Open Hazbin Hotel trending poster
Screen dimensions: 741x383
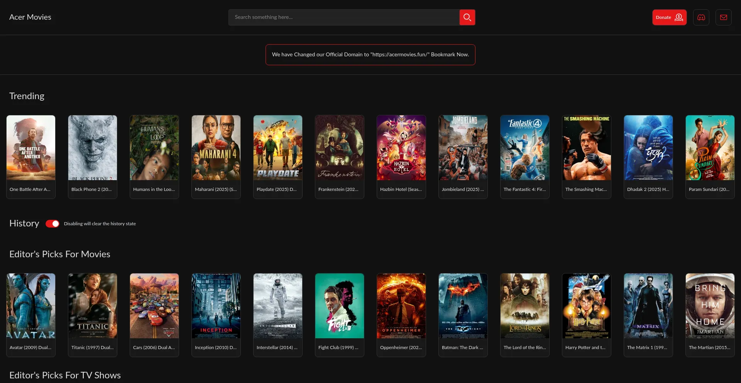click(x=401, y=148)
